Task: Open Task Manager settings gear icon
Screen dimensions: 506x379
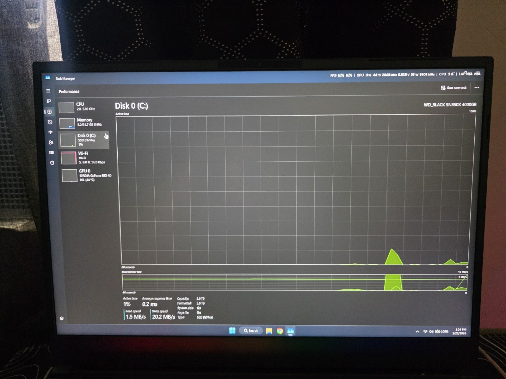Action: point(62,318)
